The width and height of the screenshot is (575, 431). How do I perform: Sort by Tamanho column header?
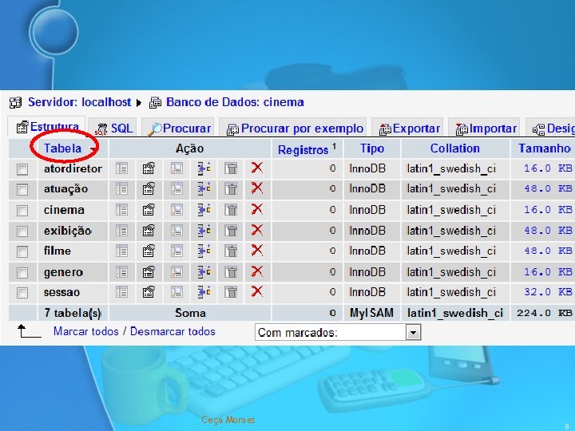click(x=544, y=148)
